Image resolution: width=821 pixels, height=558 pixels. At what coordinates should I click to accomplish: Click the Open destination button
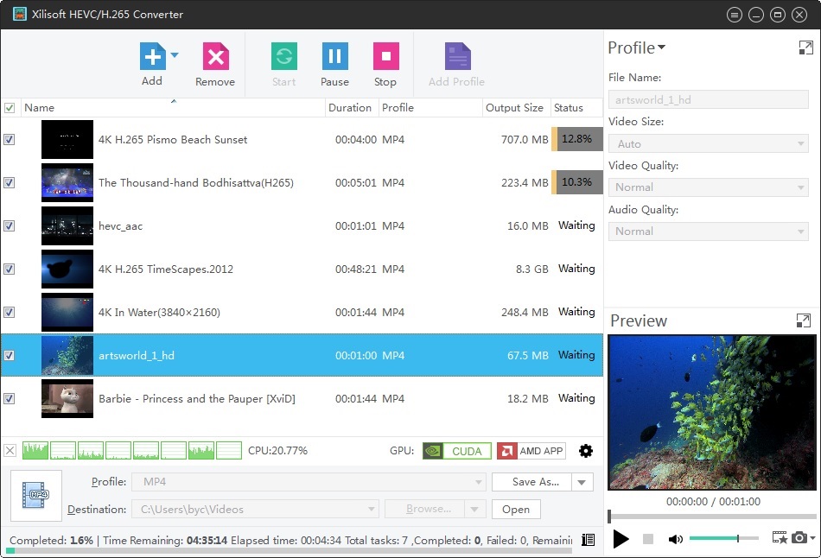point(516,510)
